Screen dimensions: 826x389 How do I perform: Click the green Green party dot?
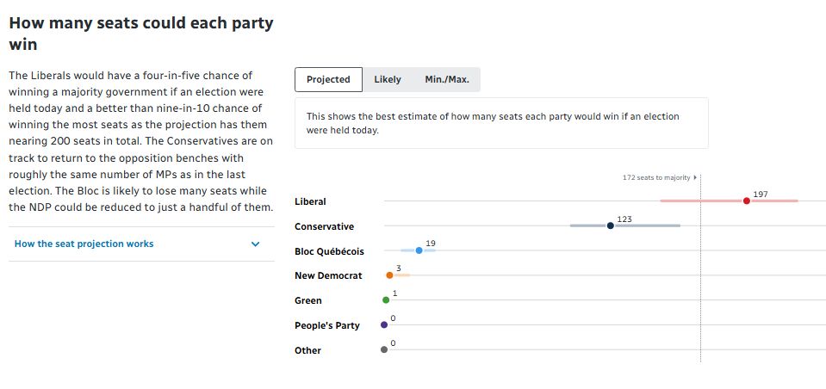(386, 300)
